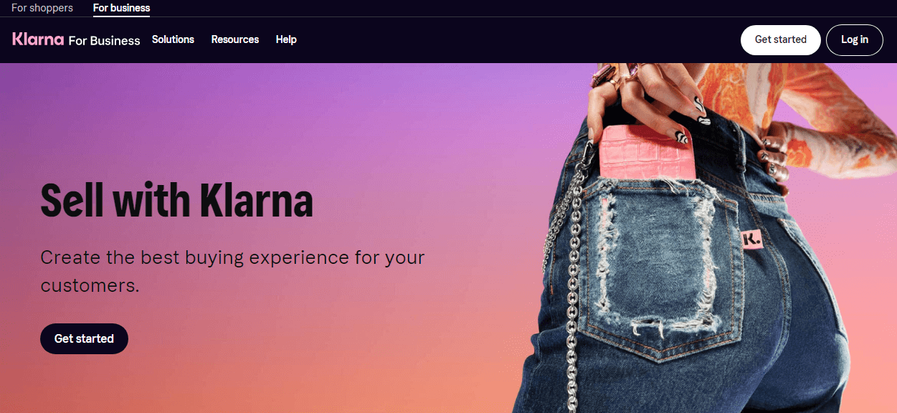Click the pink Klarna logo
The image size is (897, 413).
click(x=38, y=39)
